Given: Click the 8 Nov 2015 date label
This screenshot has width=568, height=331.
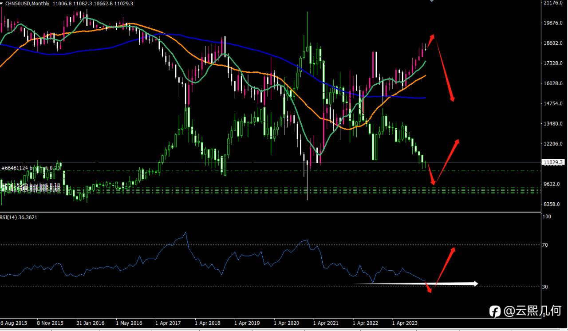Looking at the screenshot, I should point(50,323).
